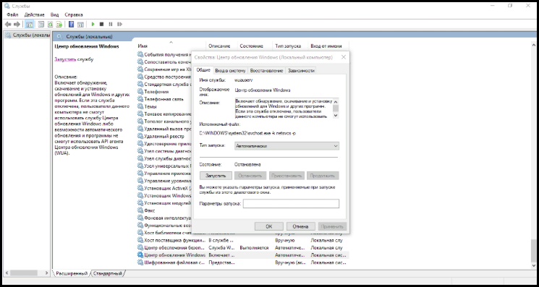
Task: Switch to the Зависимости tab
Action: coord(301,70)
